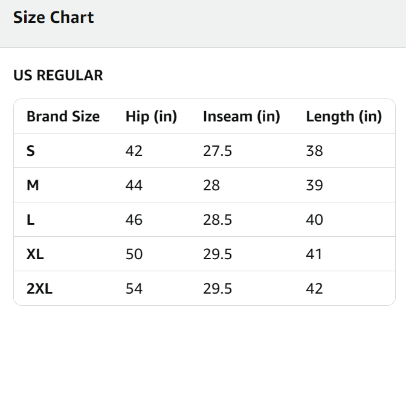Click inseam value 27.5

pos(217,151)
